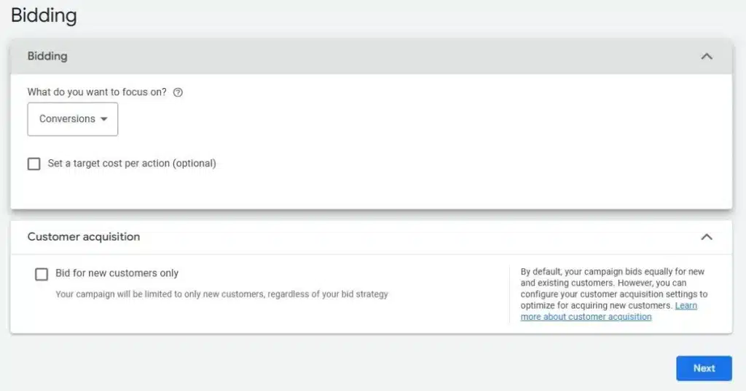Check the Bid for new customers only box
This screenshot has height=391, width=746.
(x=42, y=274)
